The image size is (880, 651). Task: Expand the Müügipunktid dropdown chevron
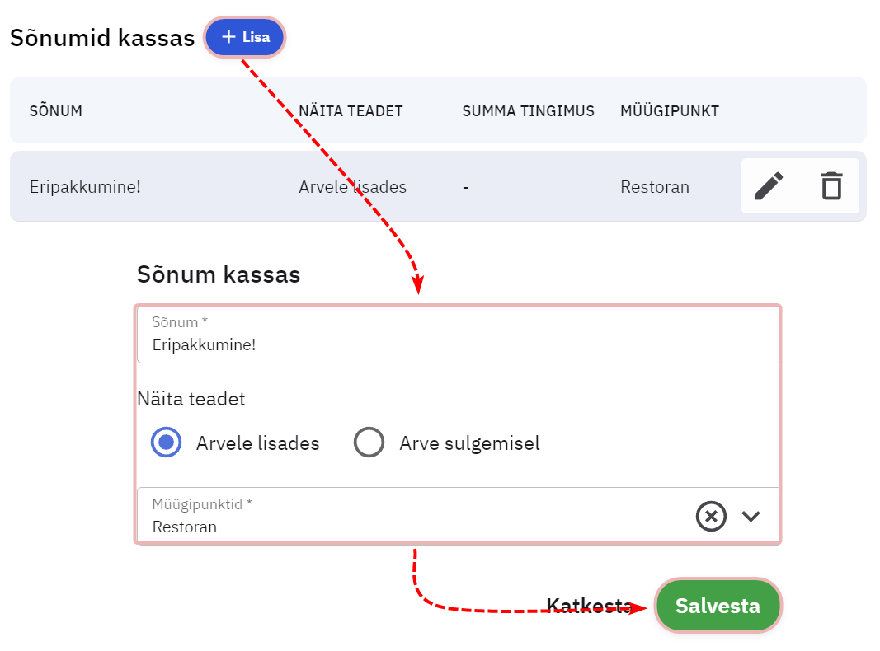click(x=751, y=517)
